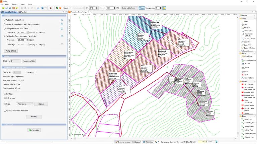Click the Calculate button
This screenshot has height=144, width=257.
click(x=34, y=130)
